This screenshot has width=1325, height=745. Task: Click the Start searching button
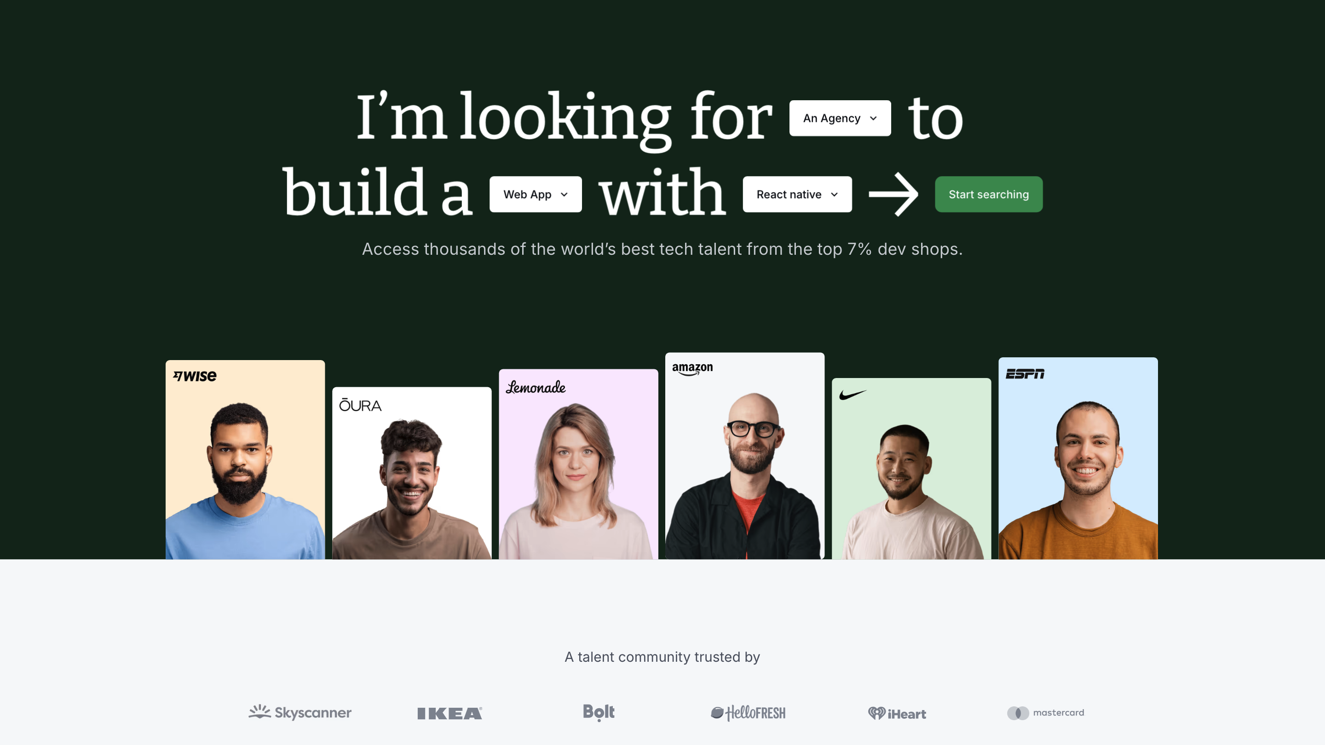point(989,195)
